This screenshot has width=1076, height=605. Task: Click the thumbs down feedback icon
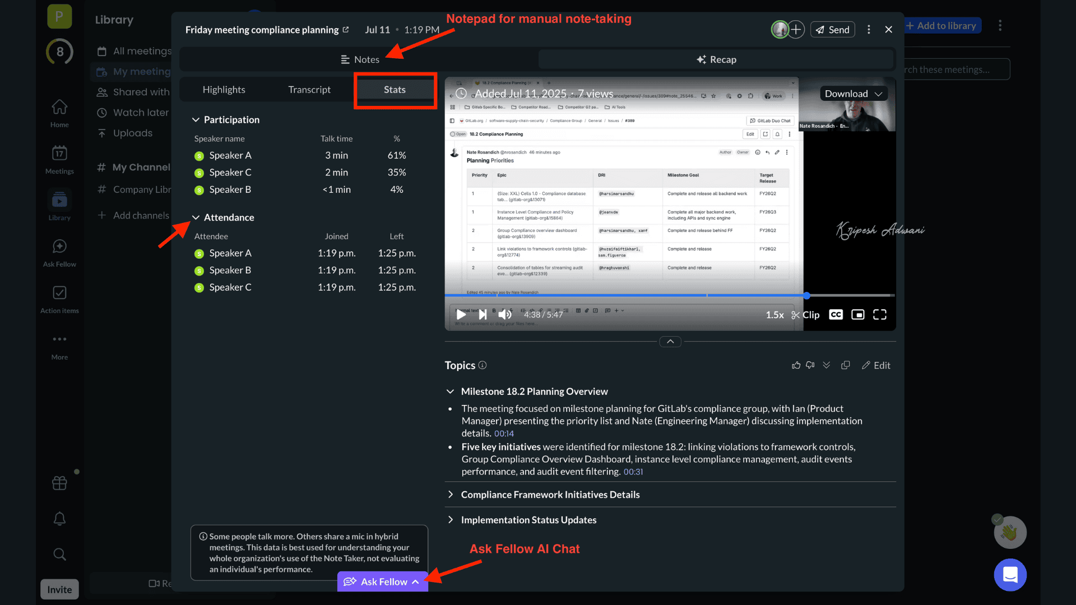click(810, 365)
